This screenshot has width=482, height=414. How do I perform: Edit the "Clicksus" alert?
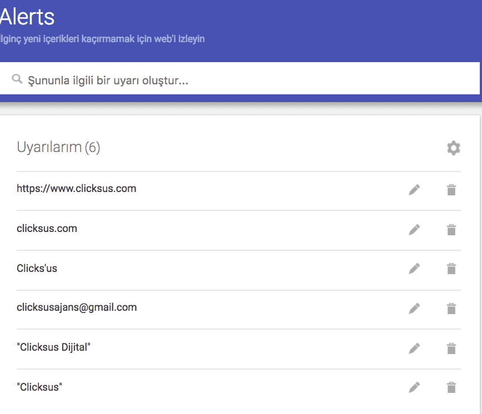click(414, 387)
